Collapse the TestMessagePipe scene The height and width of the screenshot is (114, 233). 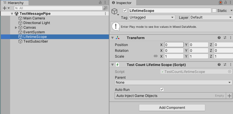(x=12, y=14)
